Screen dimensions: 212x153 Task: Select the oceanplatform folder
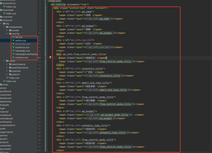(x=8, y=125)
